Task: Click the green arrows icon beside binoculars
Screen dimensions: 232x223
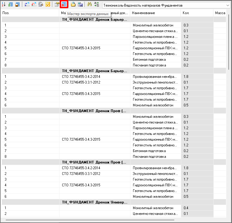Action: [x=96, y=5]
